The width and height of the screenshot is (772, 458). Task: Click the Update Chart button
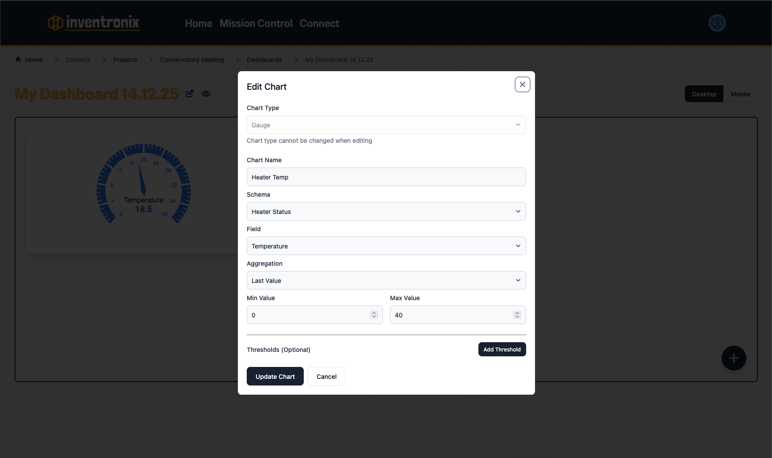275,376
